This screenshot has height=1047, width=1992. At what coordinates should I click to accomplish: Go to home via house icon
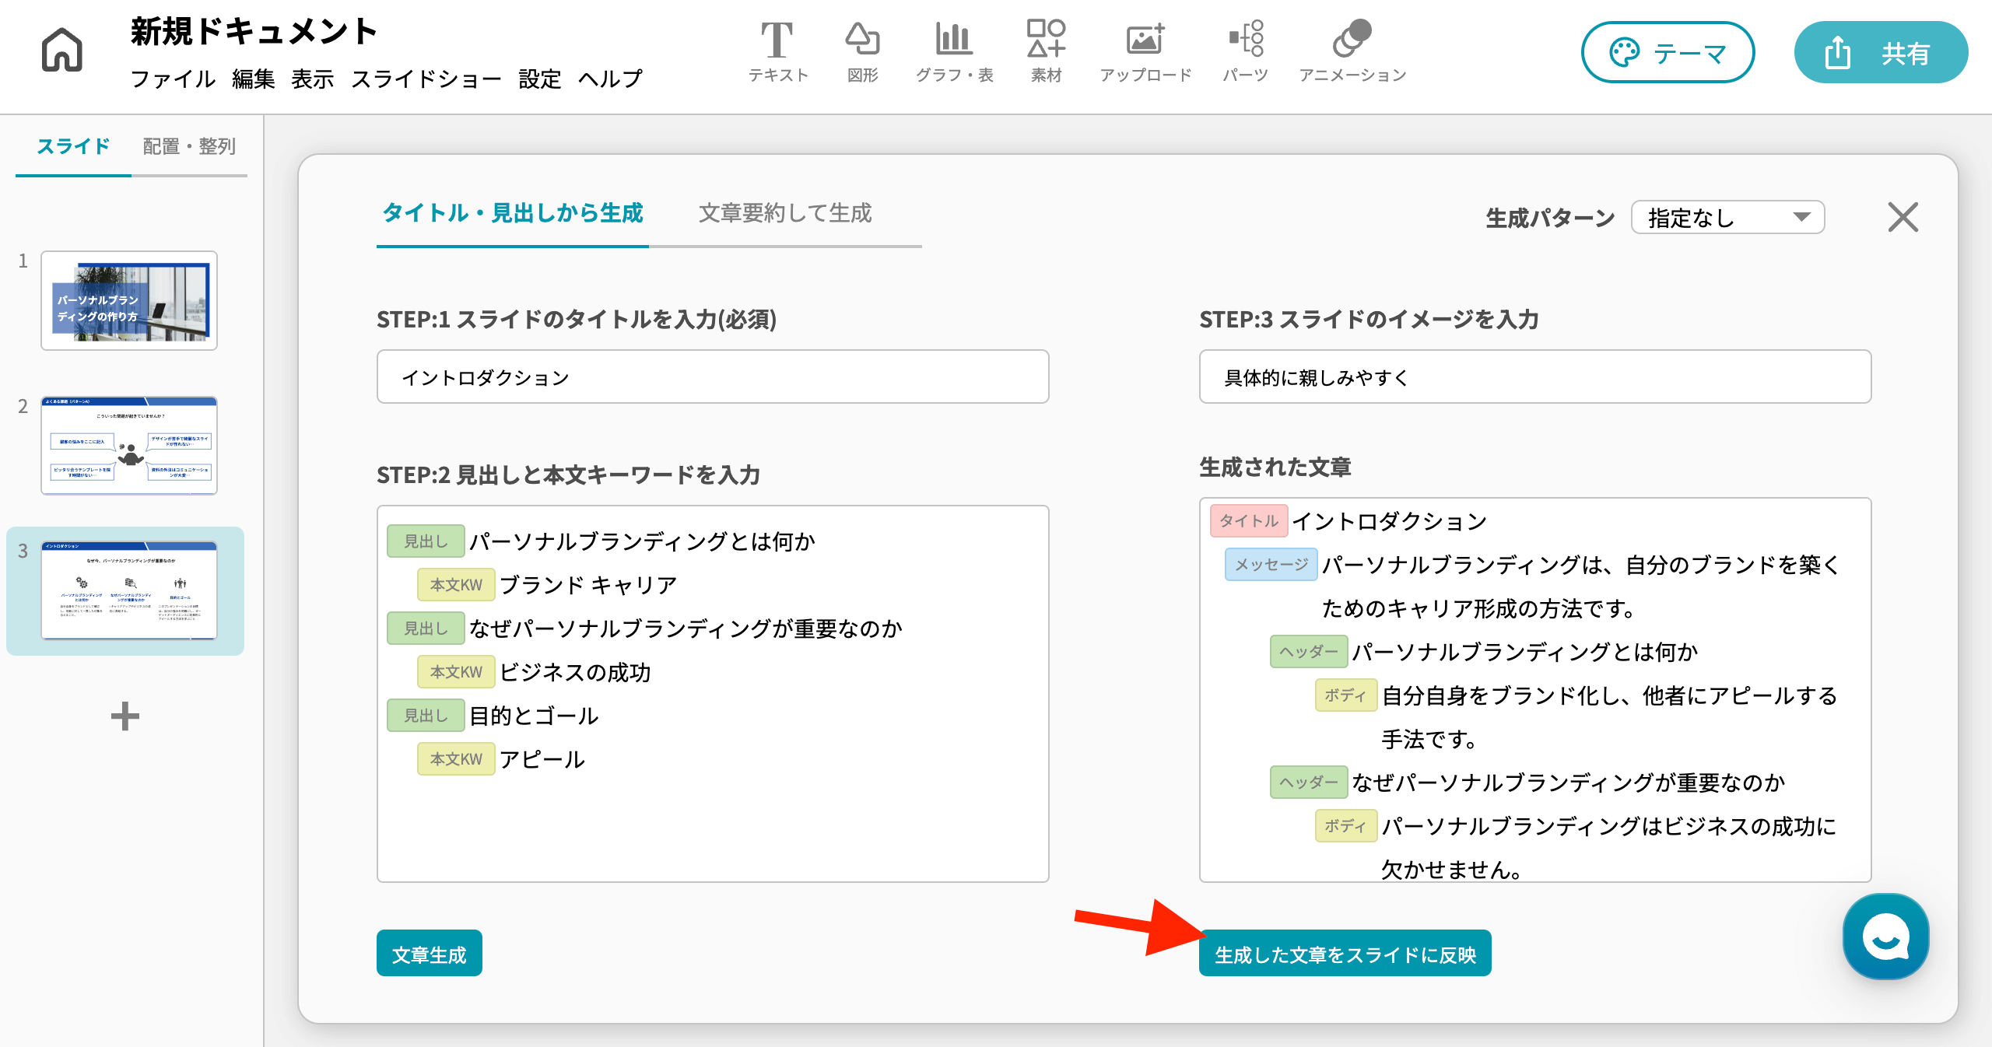tap(61, 50)
